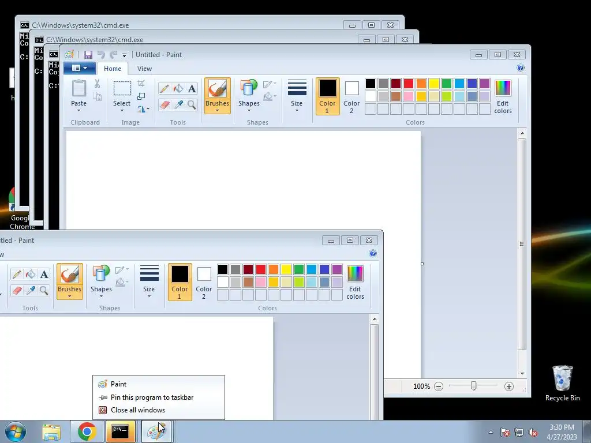591x443 pixels.
Task: Activate Color 1 in back Paint window
Action: pyautogui.click(x=327, y=96)
